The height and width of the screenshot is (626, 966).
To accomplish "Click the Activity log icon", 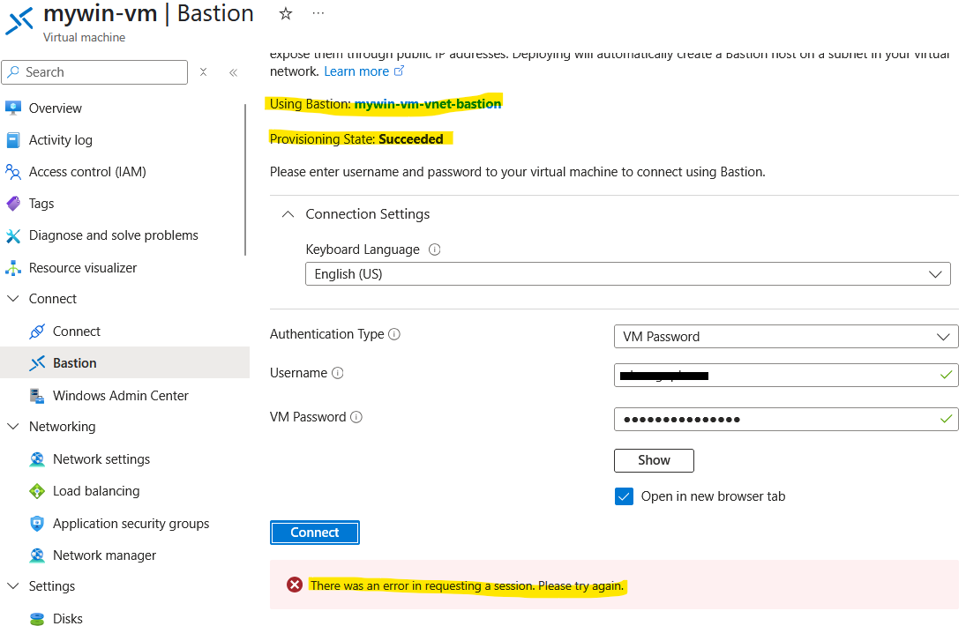I will click(x=13, y=140).
